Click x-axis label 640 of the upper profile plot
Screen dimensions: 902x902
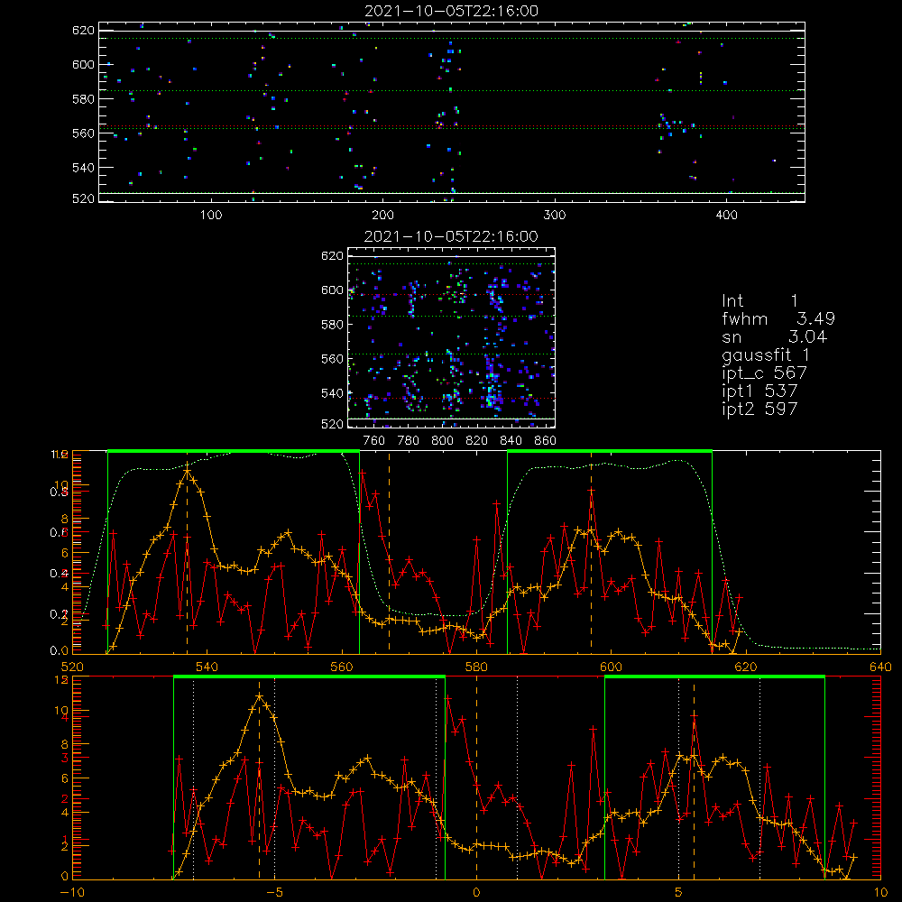pyautogui.click(x=880, y=667)
